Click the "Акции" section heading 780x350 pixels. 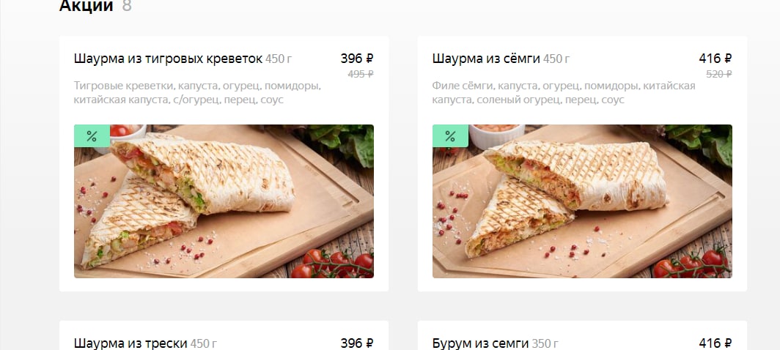(86, 6)
